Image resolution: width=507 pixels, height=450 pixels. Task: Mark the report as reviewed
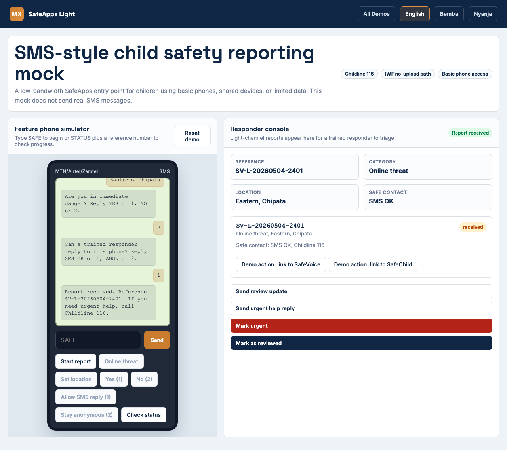361,343
